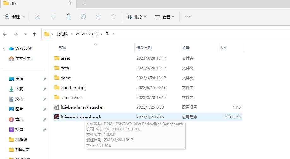Click the Share icon in toolbar
The width and height of the screenshot is (290, 159).
click(x=98, y=17)
